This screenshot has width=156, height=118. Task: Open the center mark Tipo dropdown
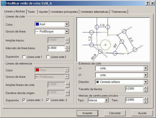click(x=107, y=100)
